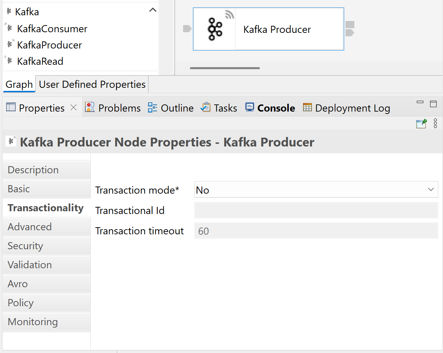Click the Kafka Producer node icon on canvas
The width and height of the screenshot is (443, 353).
point(215,29)
